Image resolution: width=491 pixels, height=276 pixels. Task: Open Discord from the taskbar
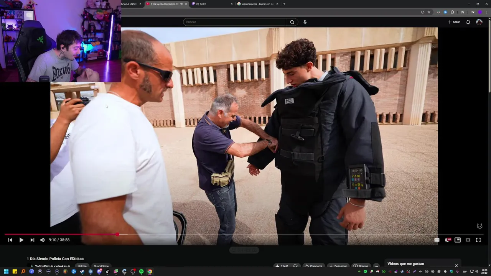click(99, 271)
